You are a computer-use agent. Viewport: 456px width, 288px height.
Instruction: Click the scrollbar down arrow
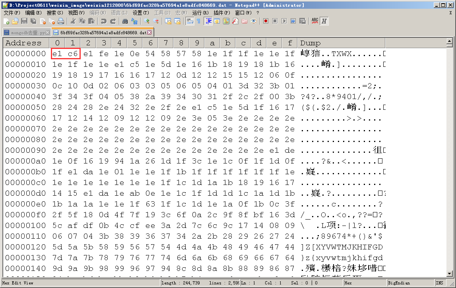[x=449, y=273]
